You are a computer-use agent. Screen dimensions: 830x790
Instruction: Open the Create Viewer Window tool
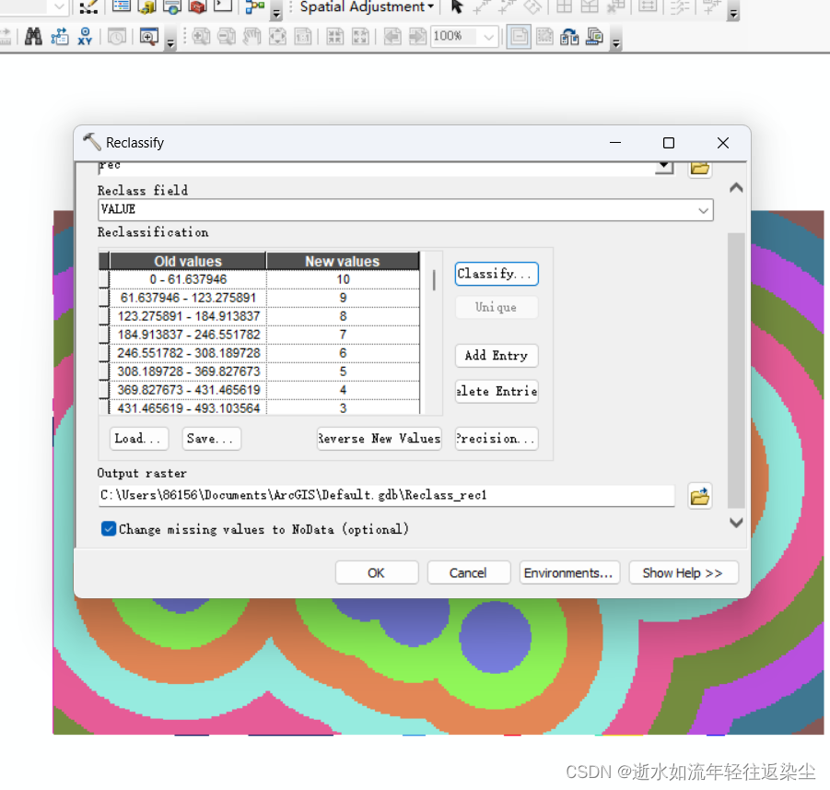[148, 37]
